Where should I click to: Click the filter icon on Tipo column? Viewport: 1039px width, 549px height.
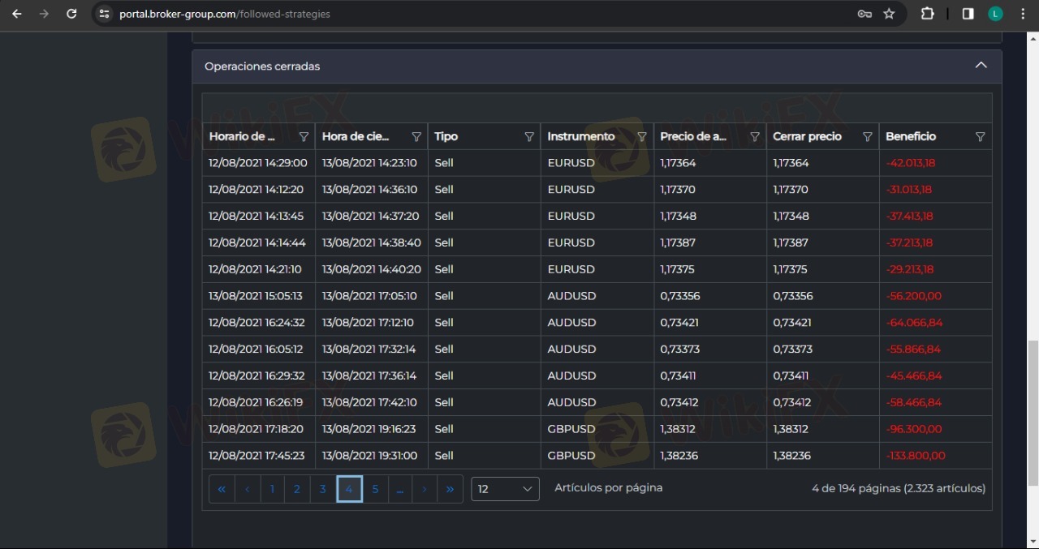click(x=529, y=137)
